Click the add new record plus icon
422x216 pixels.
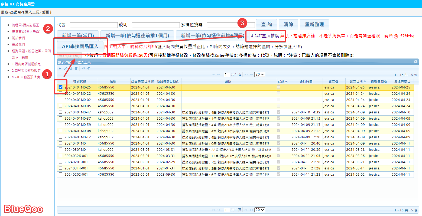point(60,68)
